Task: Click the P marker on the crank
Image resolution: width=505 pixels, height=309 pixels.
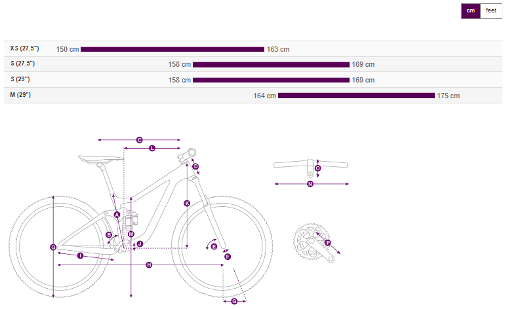Action: (x=328, y=244)
